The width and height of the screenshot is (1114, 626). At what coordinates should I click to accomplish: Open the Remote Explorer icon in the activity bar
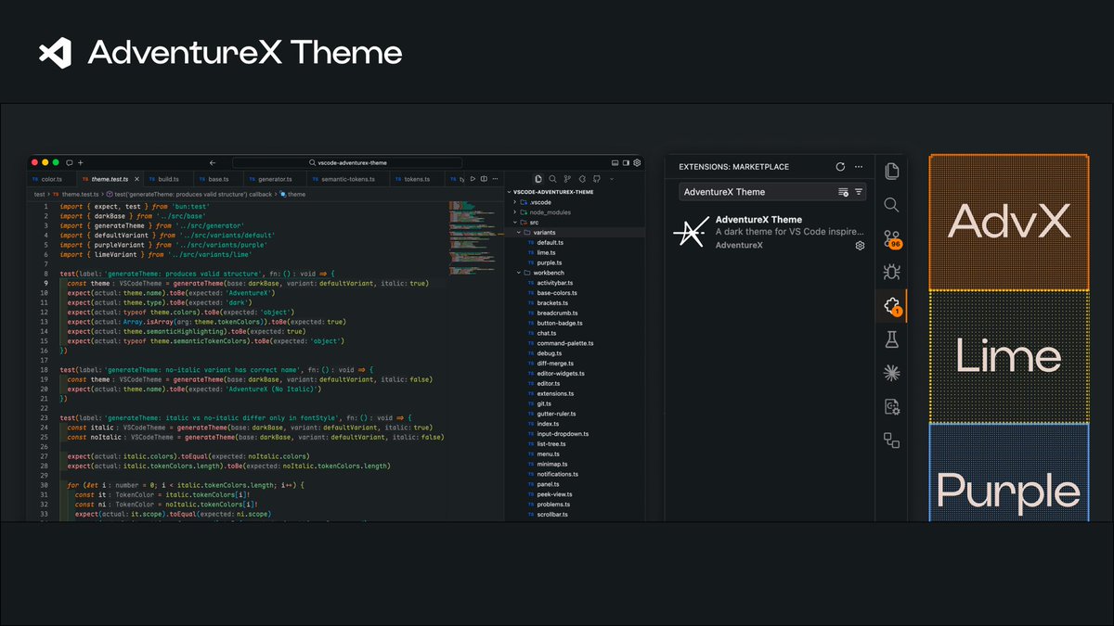click(x=892, y=441)
